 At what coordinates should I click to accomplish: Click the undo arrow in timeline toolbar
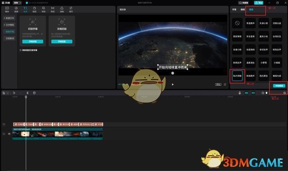14,93
